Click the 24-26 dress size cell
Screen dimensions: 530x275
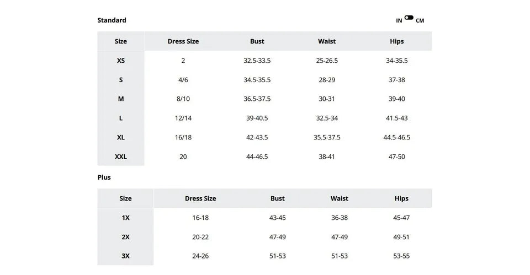click(200, 256)
